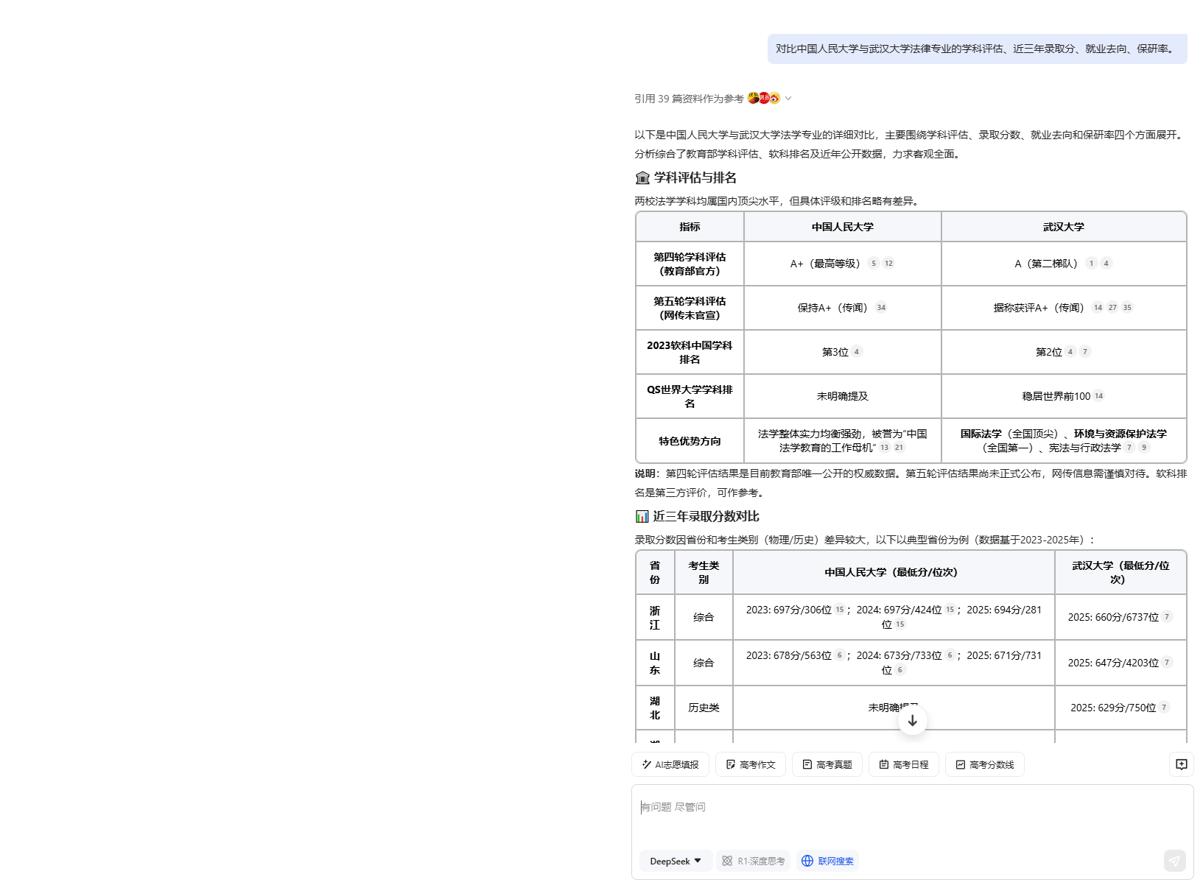
Task: Click the 第五轮学科评估 (网传未官宣) row label
Action: click(690, 308)
